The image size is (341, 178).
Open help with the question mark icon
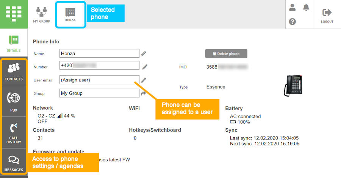pos(292,21)
